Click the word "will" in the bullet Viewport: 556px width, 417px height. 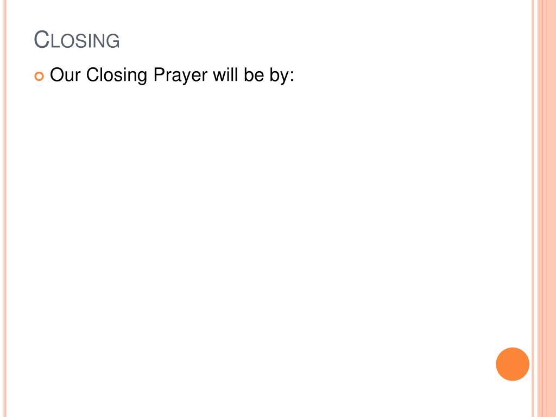click(225, 74)
